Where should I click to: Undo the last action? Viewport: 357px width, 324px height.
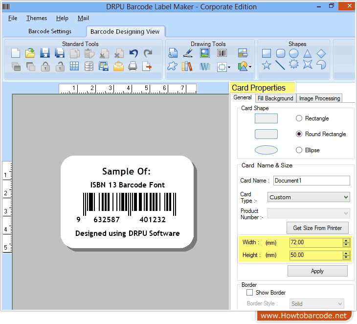[134, 53]
